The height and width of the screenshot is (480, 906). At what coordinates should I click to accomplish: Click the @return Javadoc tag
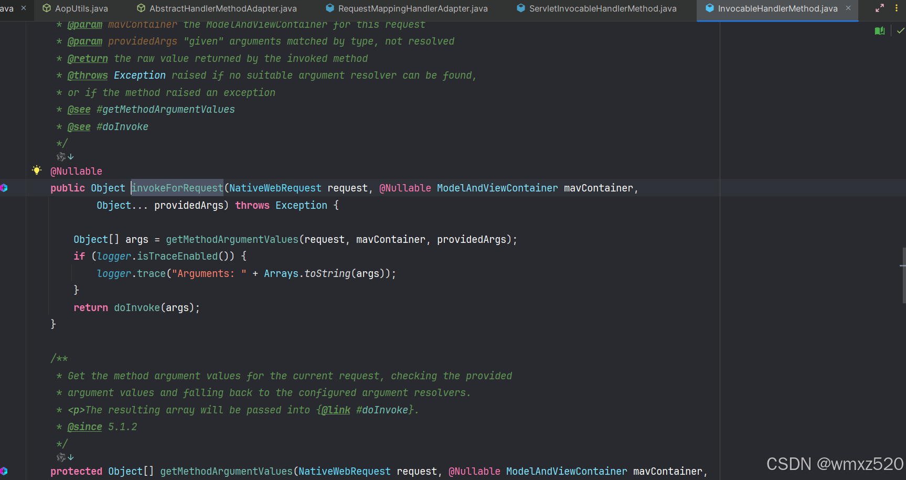88,59
